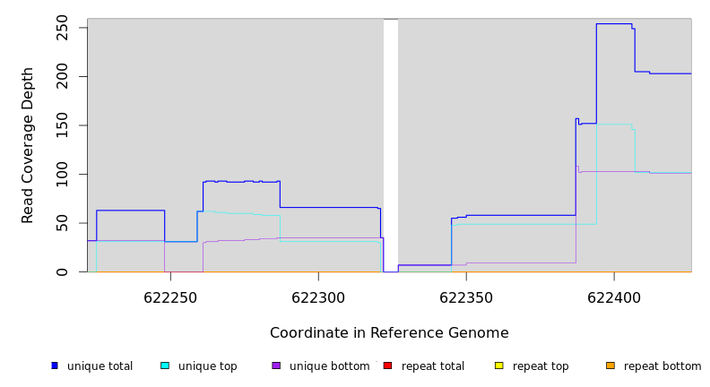Click the y-axis tick label 250
710x387 pixels.
(x=63, y=28)
